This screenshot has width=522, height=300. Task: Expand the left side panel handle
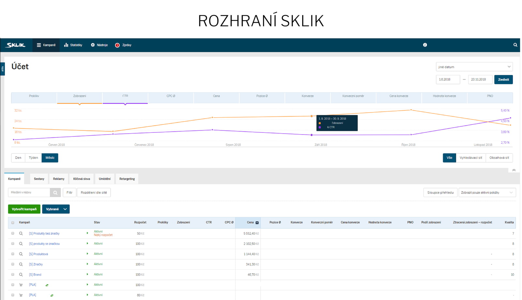[x=2, y=69]
